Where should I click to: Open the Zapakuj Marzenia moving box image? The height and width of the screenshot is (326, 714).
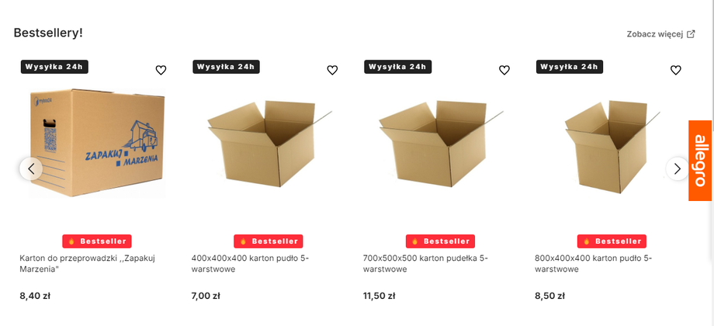97,143
